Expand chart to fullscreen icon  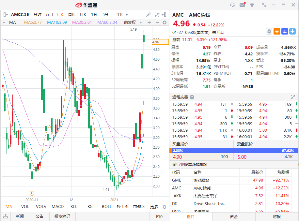tap(157, 15)
